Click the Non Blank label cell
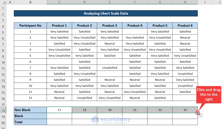The width and height of the screenshot is (222, 129). click(30, 110)
